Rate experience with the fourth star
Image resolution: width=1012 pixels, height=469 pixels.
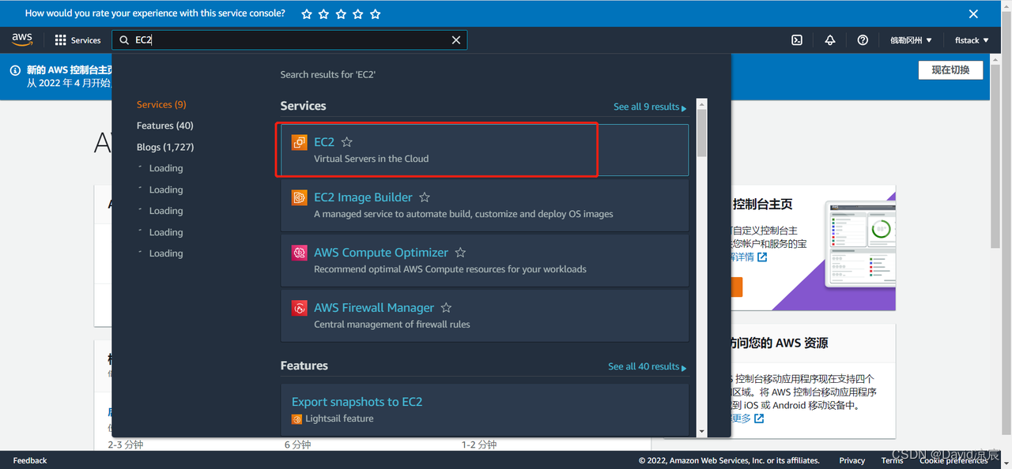point(358,13)
